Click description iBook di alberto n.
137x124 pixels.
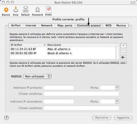(x=60, y=53)
